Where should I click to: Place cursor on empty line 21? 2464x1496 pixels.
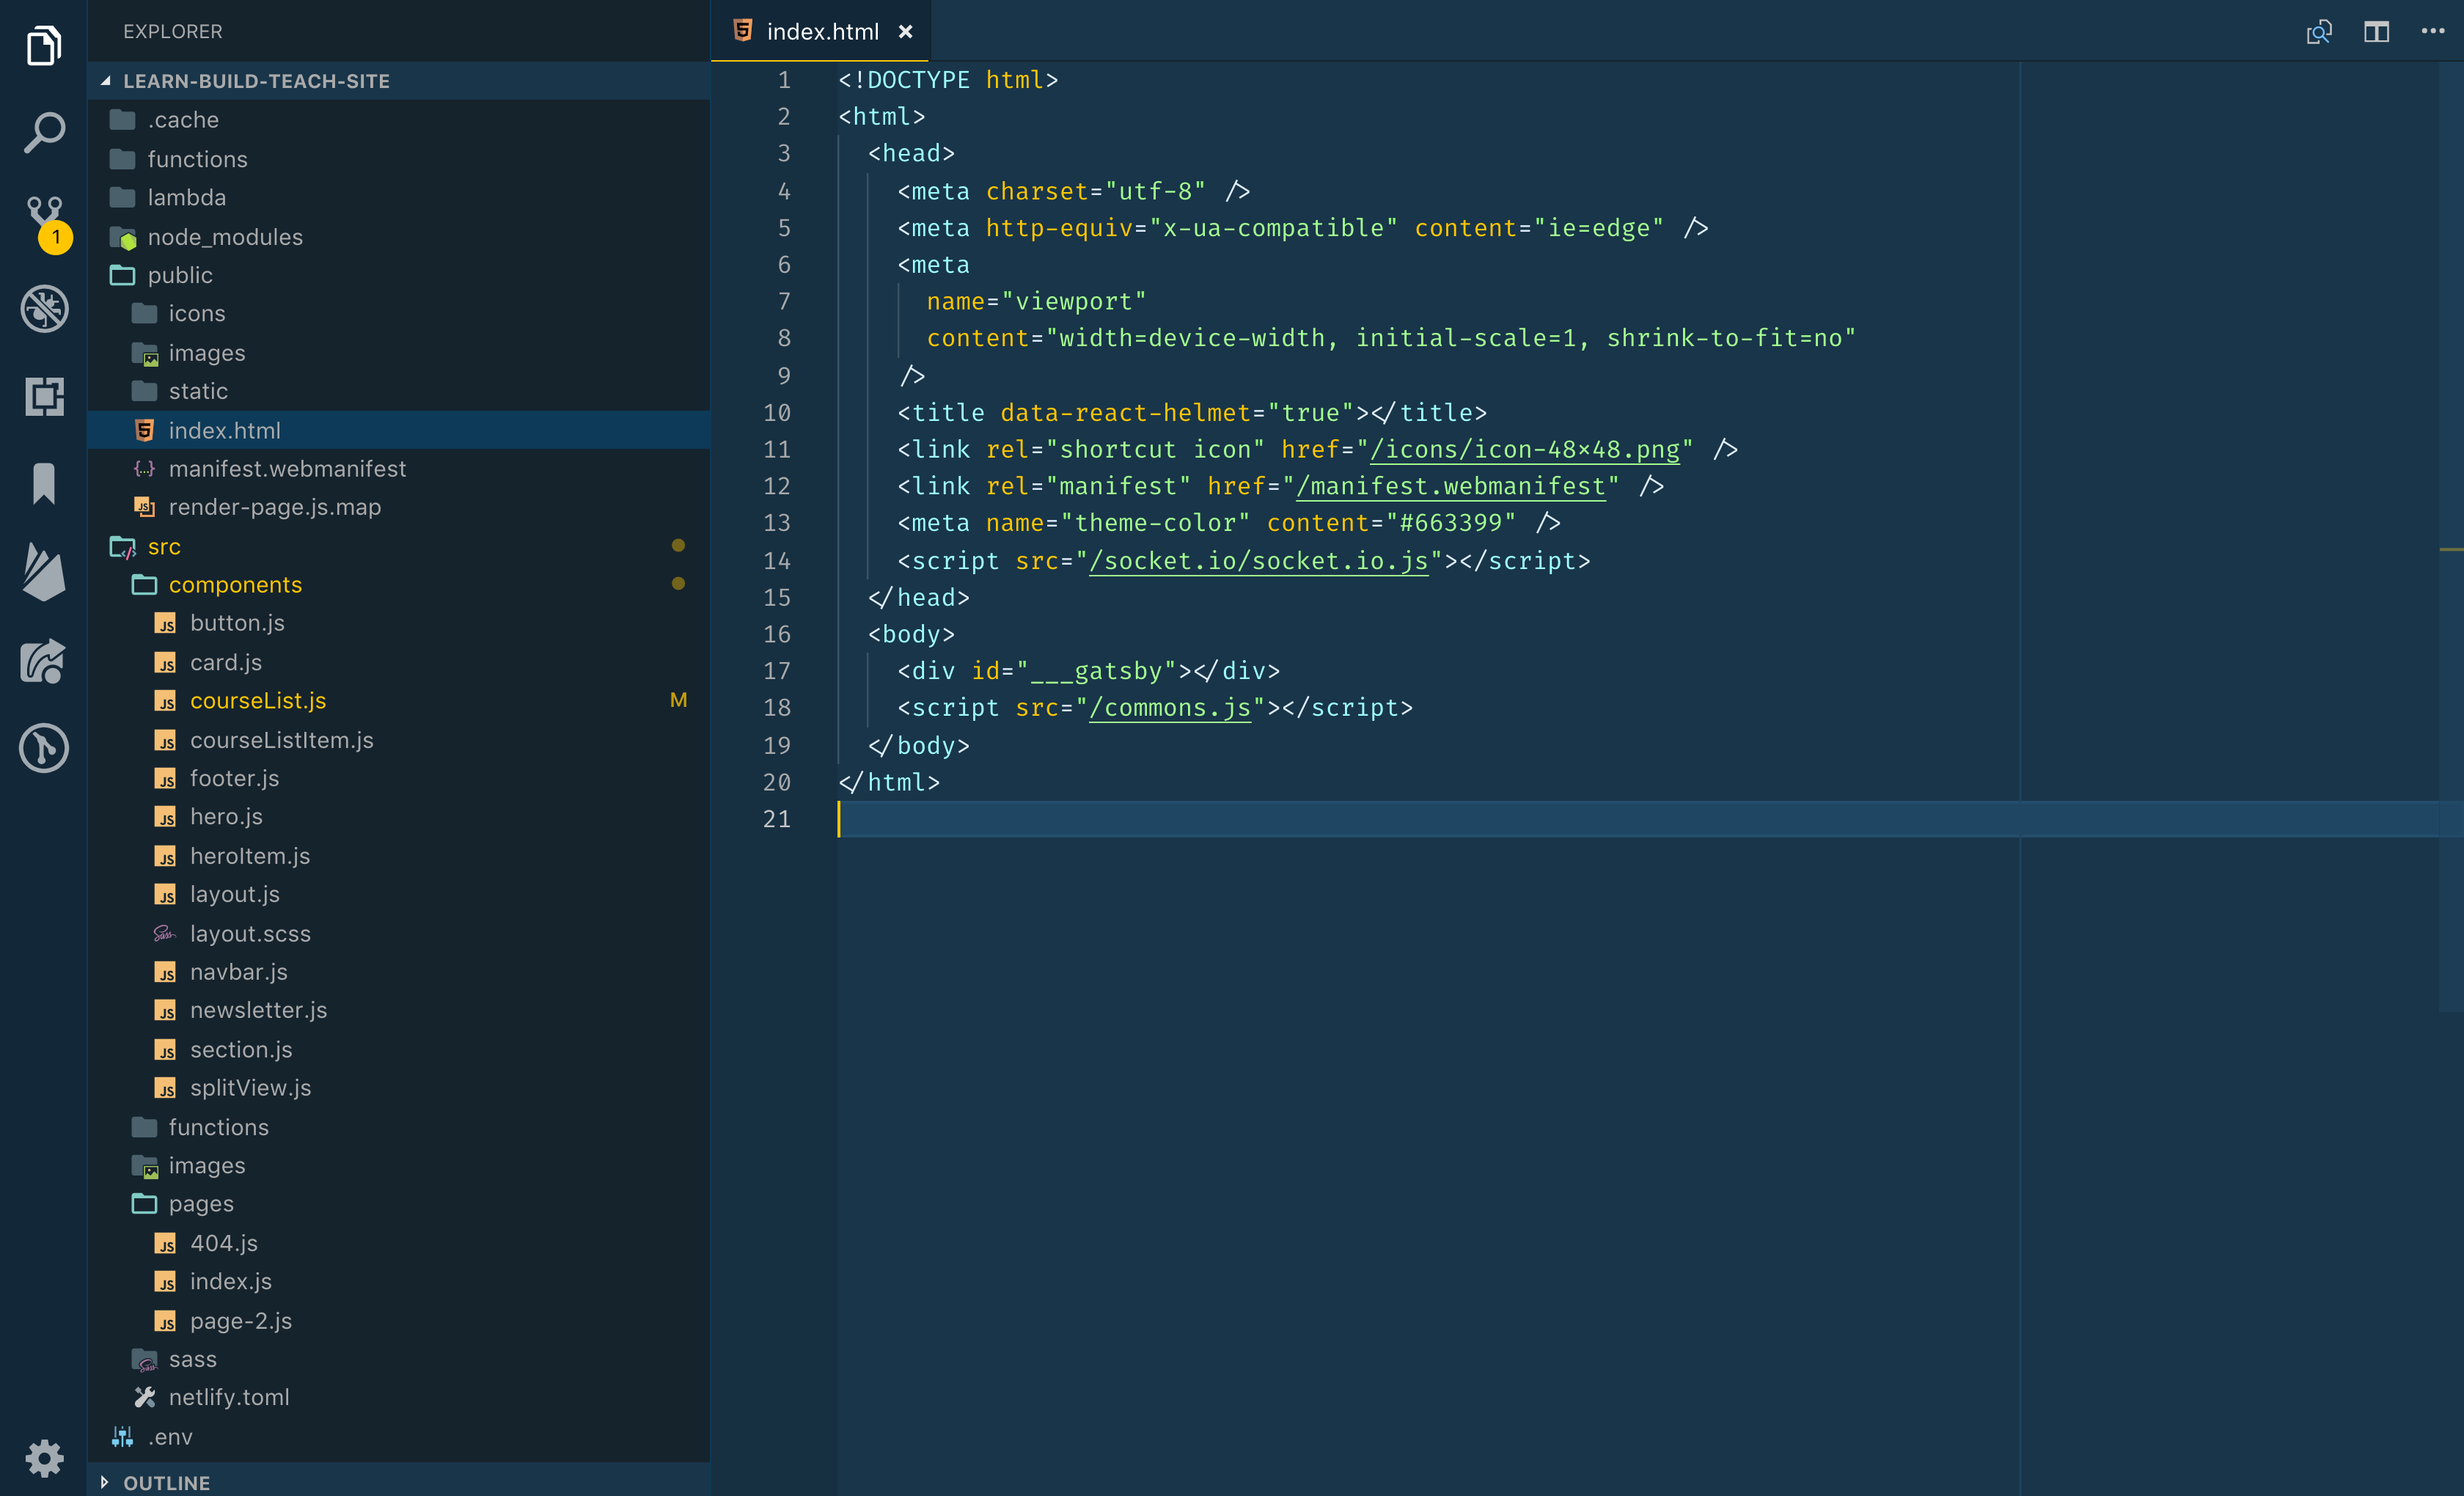(x=1640, y=819)
